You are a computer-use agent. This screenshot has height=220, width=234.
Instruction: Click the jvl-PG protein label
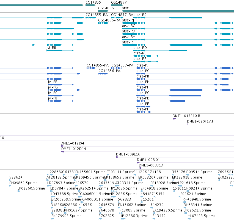pos(53,87)
